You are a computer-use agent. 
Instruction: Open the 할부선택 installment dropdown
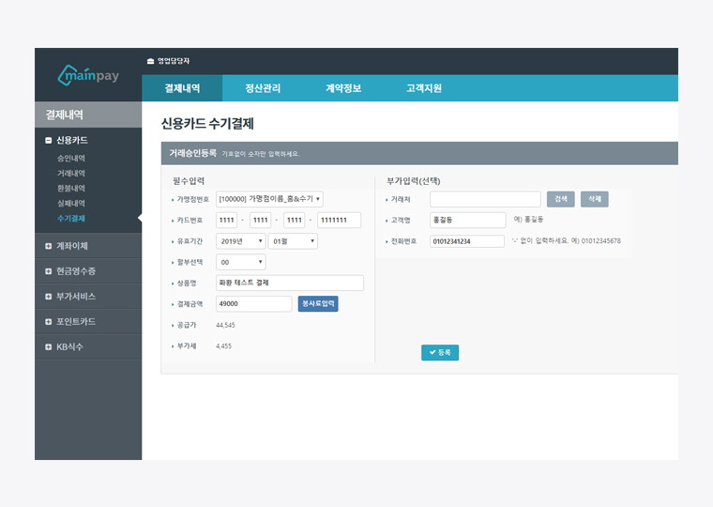click(240, 262)
